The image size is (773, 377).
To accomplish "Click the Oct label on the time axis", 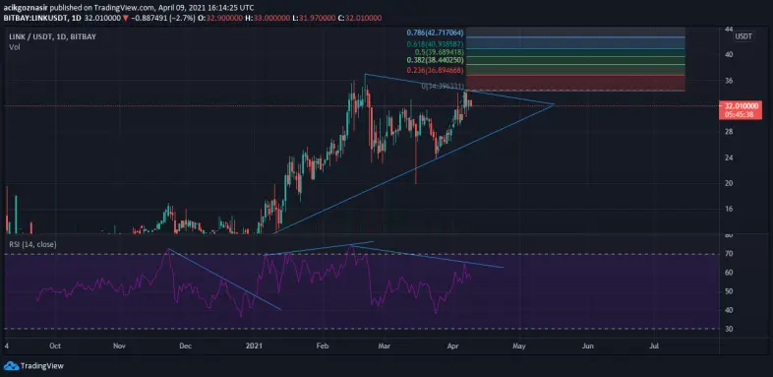I will pos(55,346).
